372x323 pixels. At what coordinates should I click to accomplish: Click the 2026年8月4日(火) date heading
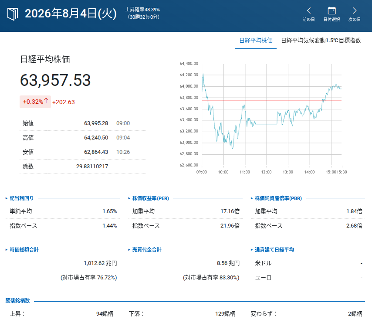click(x=71, y=14)
